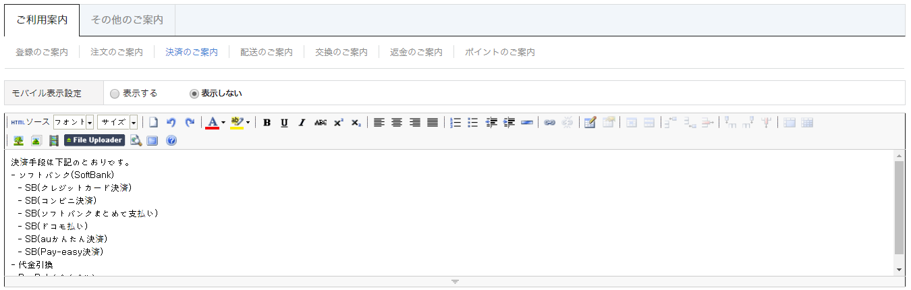Switch to the その他のご案内 tab

(127, 20)
